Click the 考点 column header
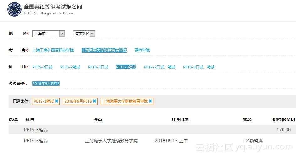The image size is (296, 155). coord(98,119)
